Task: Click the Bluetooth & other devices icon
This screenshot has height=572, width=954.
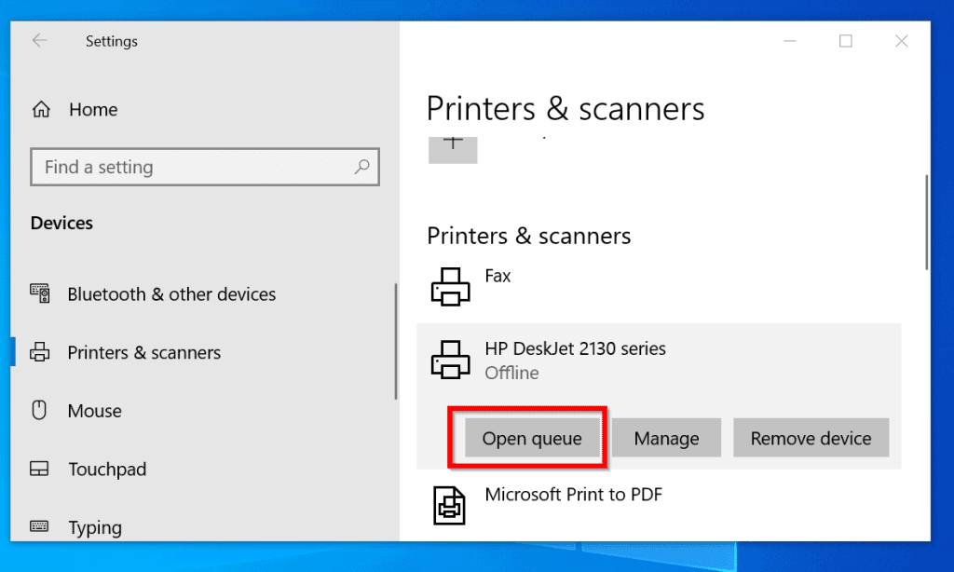Action: pos(40,293)
